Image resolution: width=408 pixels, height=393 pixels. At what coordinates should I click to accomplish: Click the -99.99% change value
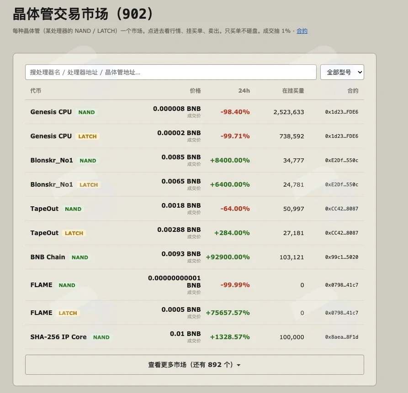235,285
